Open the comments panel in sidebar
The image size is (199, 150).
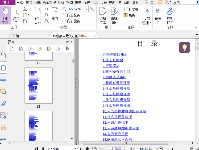(3, 91)
